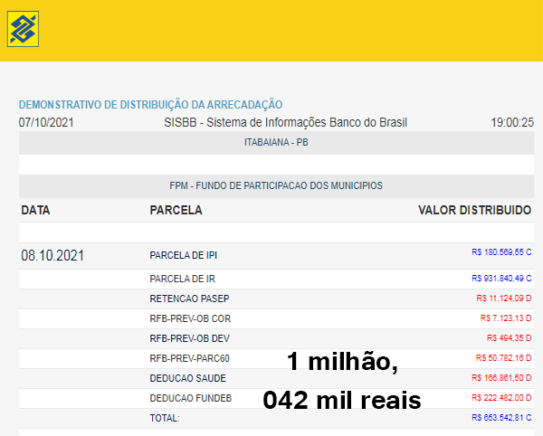This screenshot has height=436, width=543.
Task: Click the "DATA" column header
Action: [x=35, y=210]
